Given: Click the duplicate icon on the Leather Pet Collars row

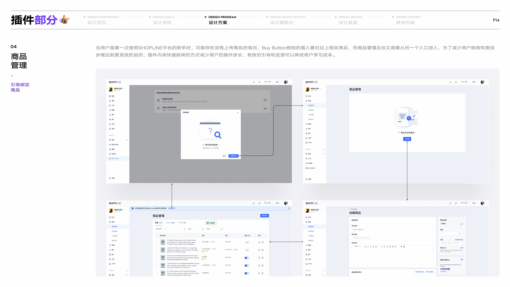Looking at the screenshot, I should click(262, 250).
